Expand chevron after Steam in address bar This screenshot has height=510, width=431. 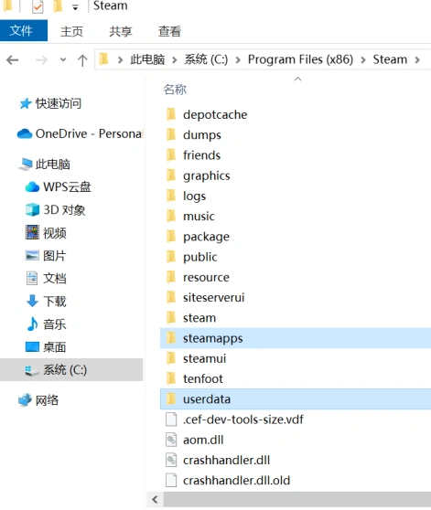coord(417,59)
